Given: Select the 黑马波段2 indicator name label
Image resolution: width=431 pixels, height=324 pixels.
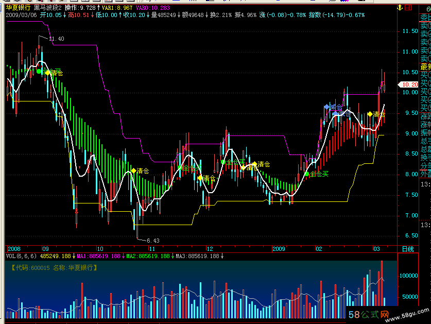Looking at the screenshot, I should pyautogui.click(x=47, y=8).
